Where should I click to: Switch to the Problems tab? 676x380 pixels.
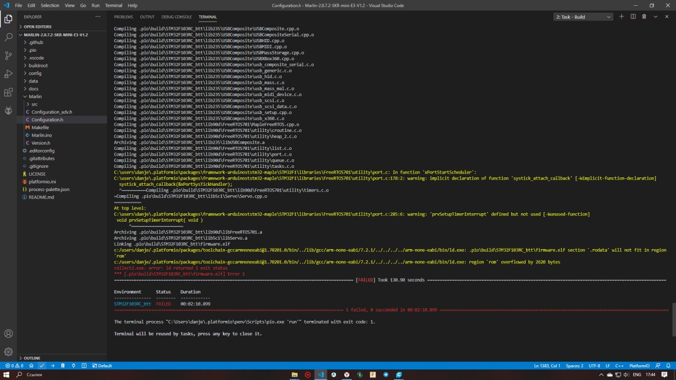(x=123, y=17)
